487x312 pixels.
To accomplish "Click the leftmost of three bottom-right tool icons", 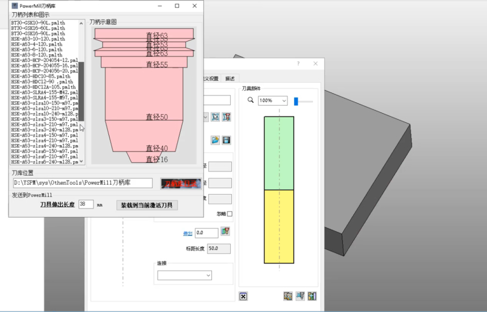I will (x=288, y=296).
